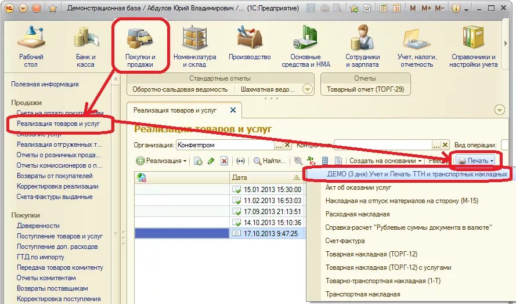
Task: Open Счета-фактуры выданные in sidebar
Action: pyautogui.click(x=55, y=197)
